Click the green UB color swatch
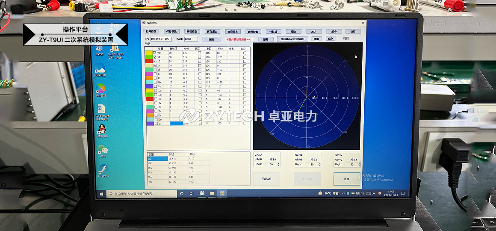 (x=149, y=57)
